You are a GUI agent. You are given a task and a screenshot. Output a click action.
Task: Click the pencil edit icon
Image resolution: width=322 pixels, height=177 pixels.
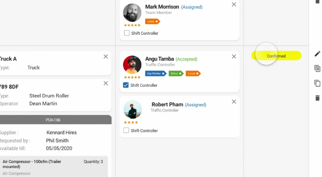pyautogui.click(x=317, y=54)
